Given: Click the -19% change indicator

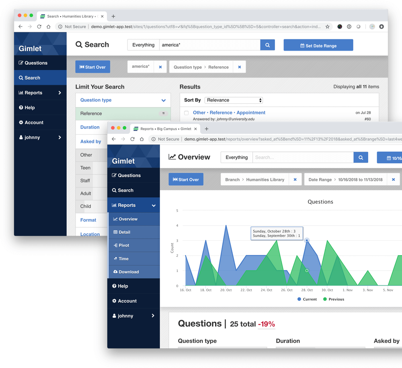Looking at the screenshot, I should coord(267,324).
